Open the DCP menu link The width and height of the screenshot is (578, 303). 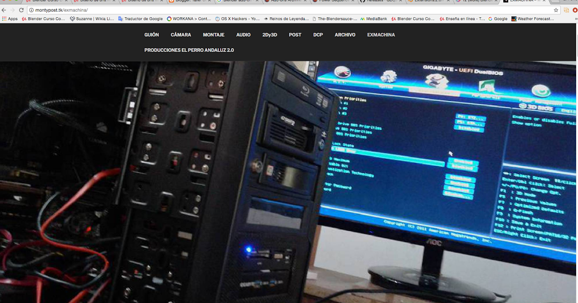[x=318, y=35]
